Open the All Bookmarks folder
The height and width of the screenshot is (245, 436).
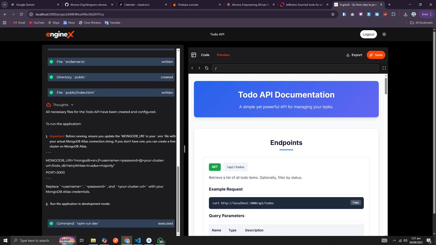(x=421, y=23)
